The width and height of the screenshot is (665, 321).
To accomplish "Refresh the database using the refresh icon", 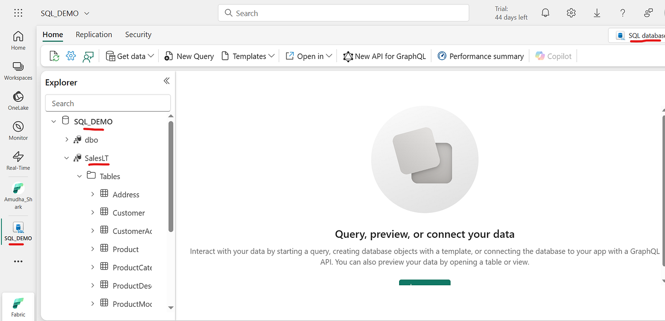I will pos(54,56).
